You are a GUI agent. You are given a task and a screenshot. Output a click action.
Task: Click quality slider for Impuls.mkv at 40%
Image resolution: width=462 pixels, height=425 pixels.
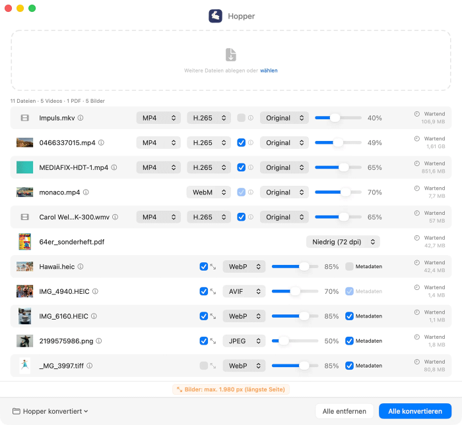[x=338, y=118]
